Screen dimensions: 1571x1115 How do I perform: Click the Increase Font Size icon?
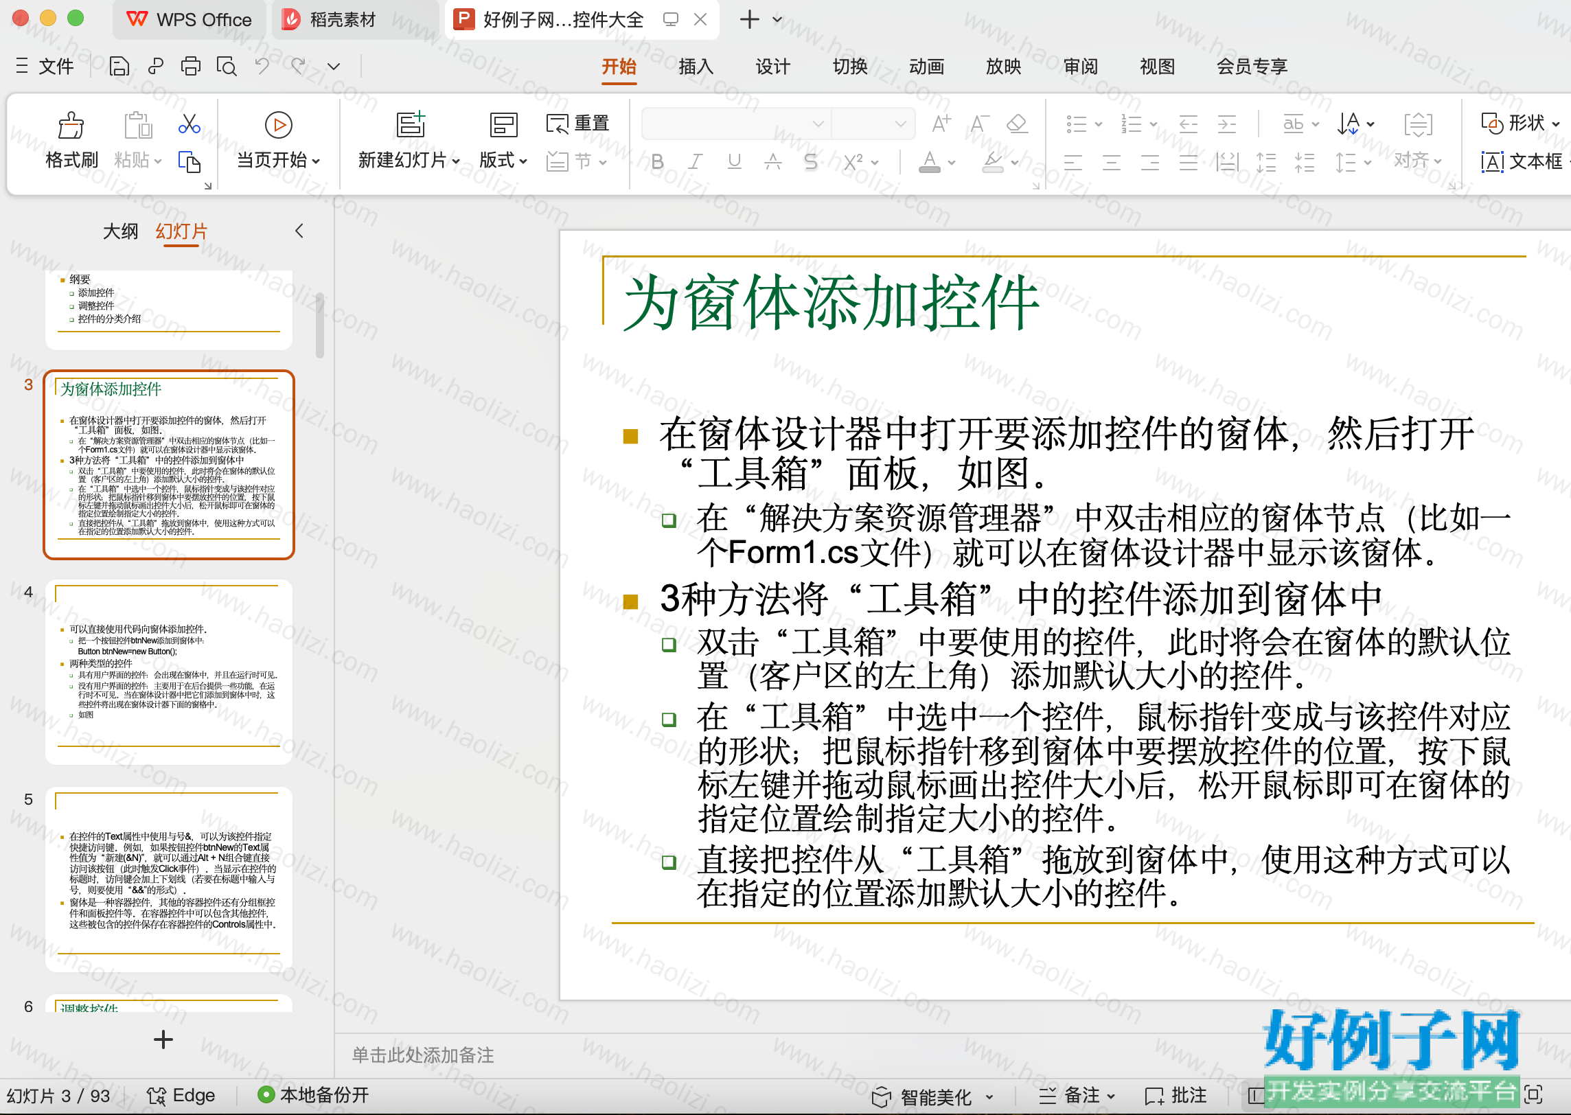941,124
